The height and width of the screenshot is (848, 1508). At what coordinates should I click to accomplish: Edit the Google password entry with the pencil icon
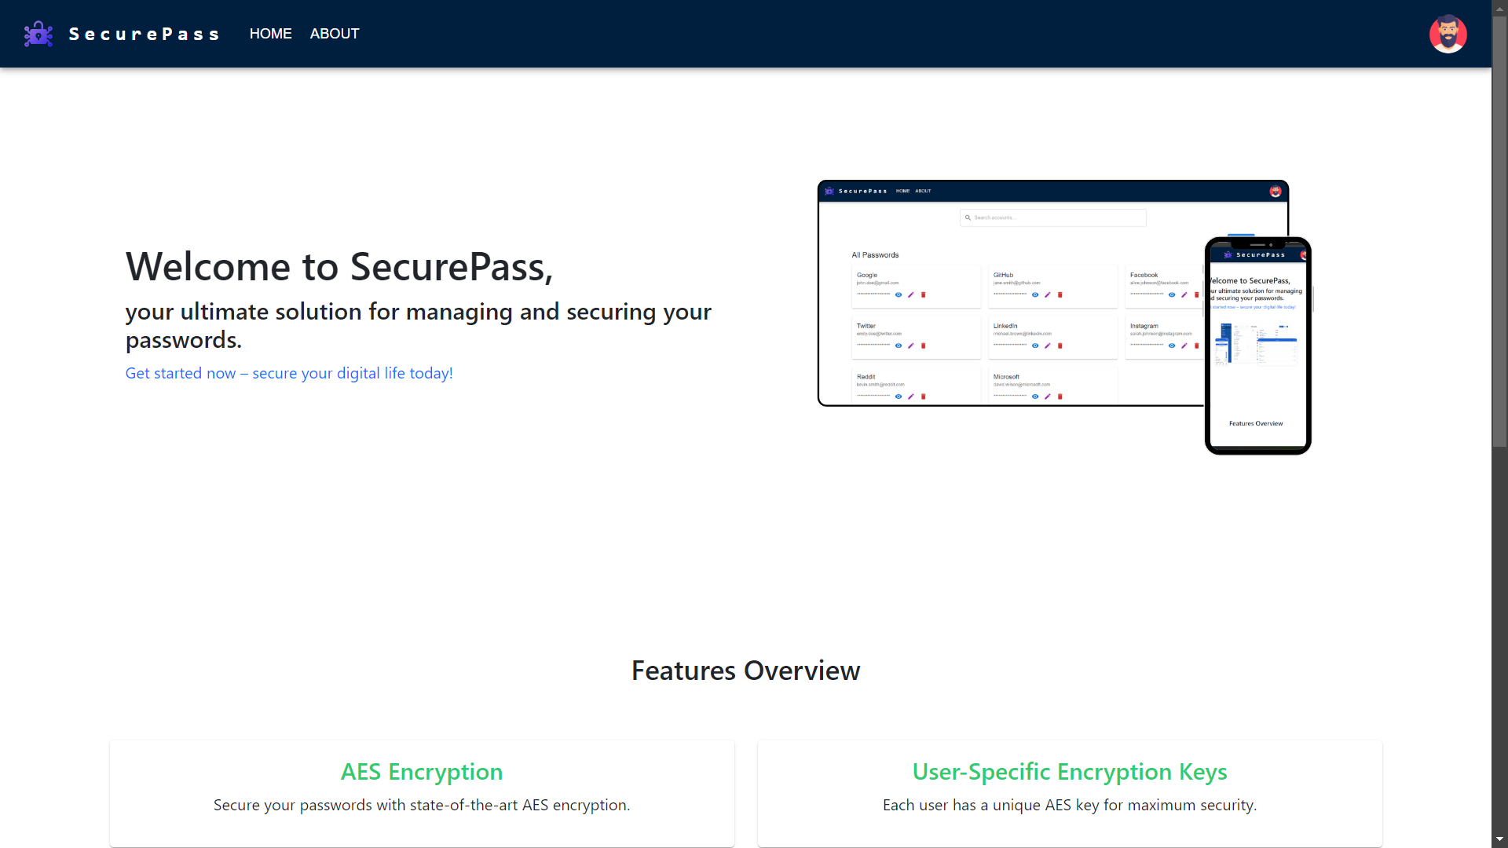pos(911,294)
